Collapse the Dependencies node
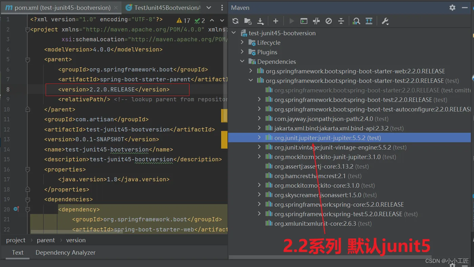The width and height of the screenshot is (474, 267). [242, 61]
